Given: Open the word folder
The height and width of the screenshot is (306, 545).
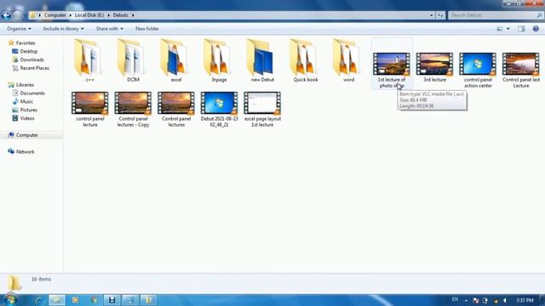Looking at the screenshot, I should pyautogui.click(x=348, y=60).
